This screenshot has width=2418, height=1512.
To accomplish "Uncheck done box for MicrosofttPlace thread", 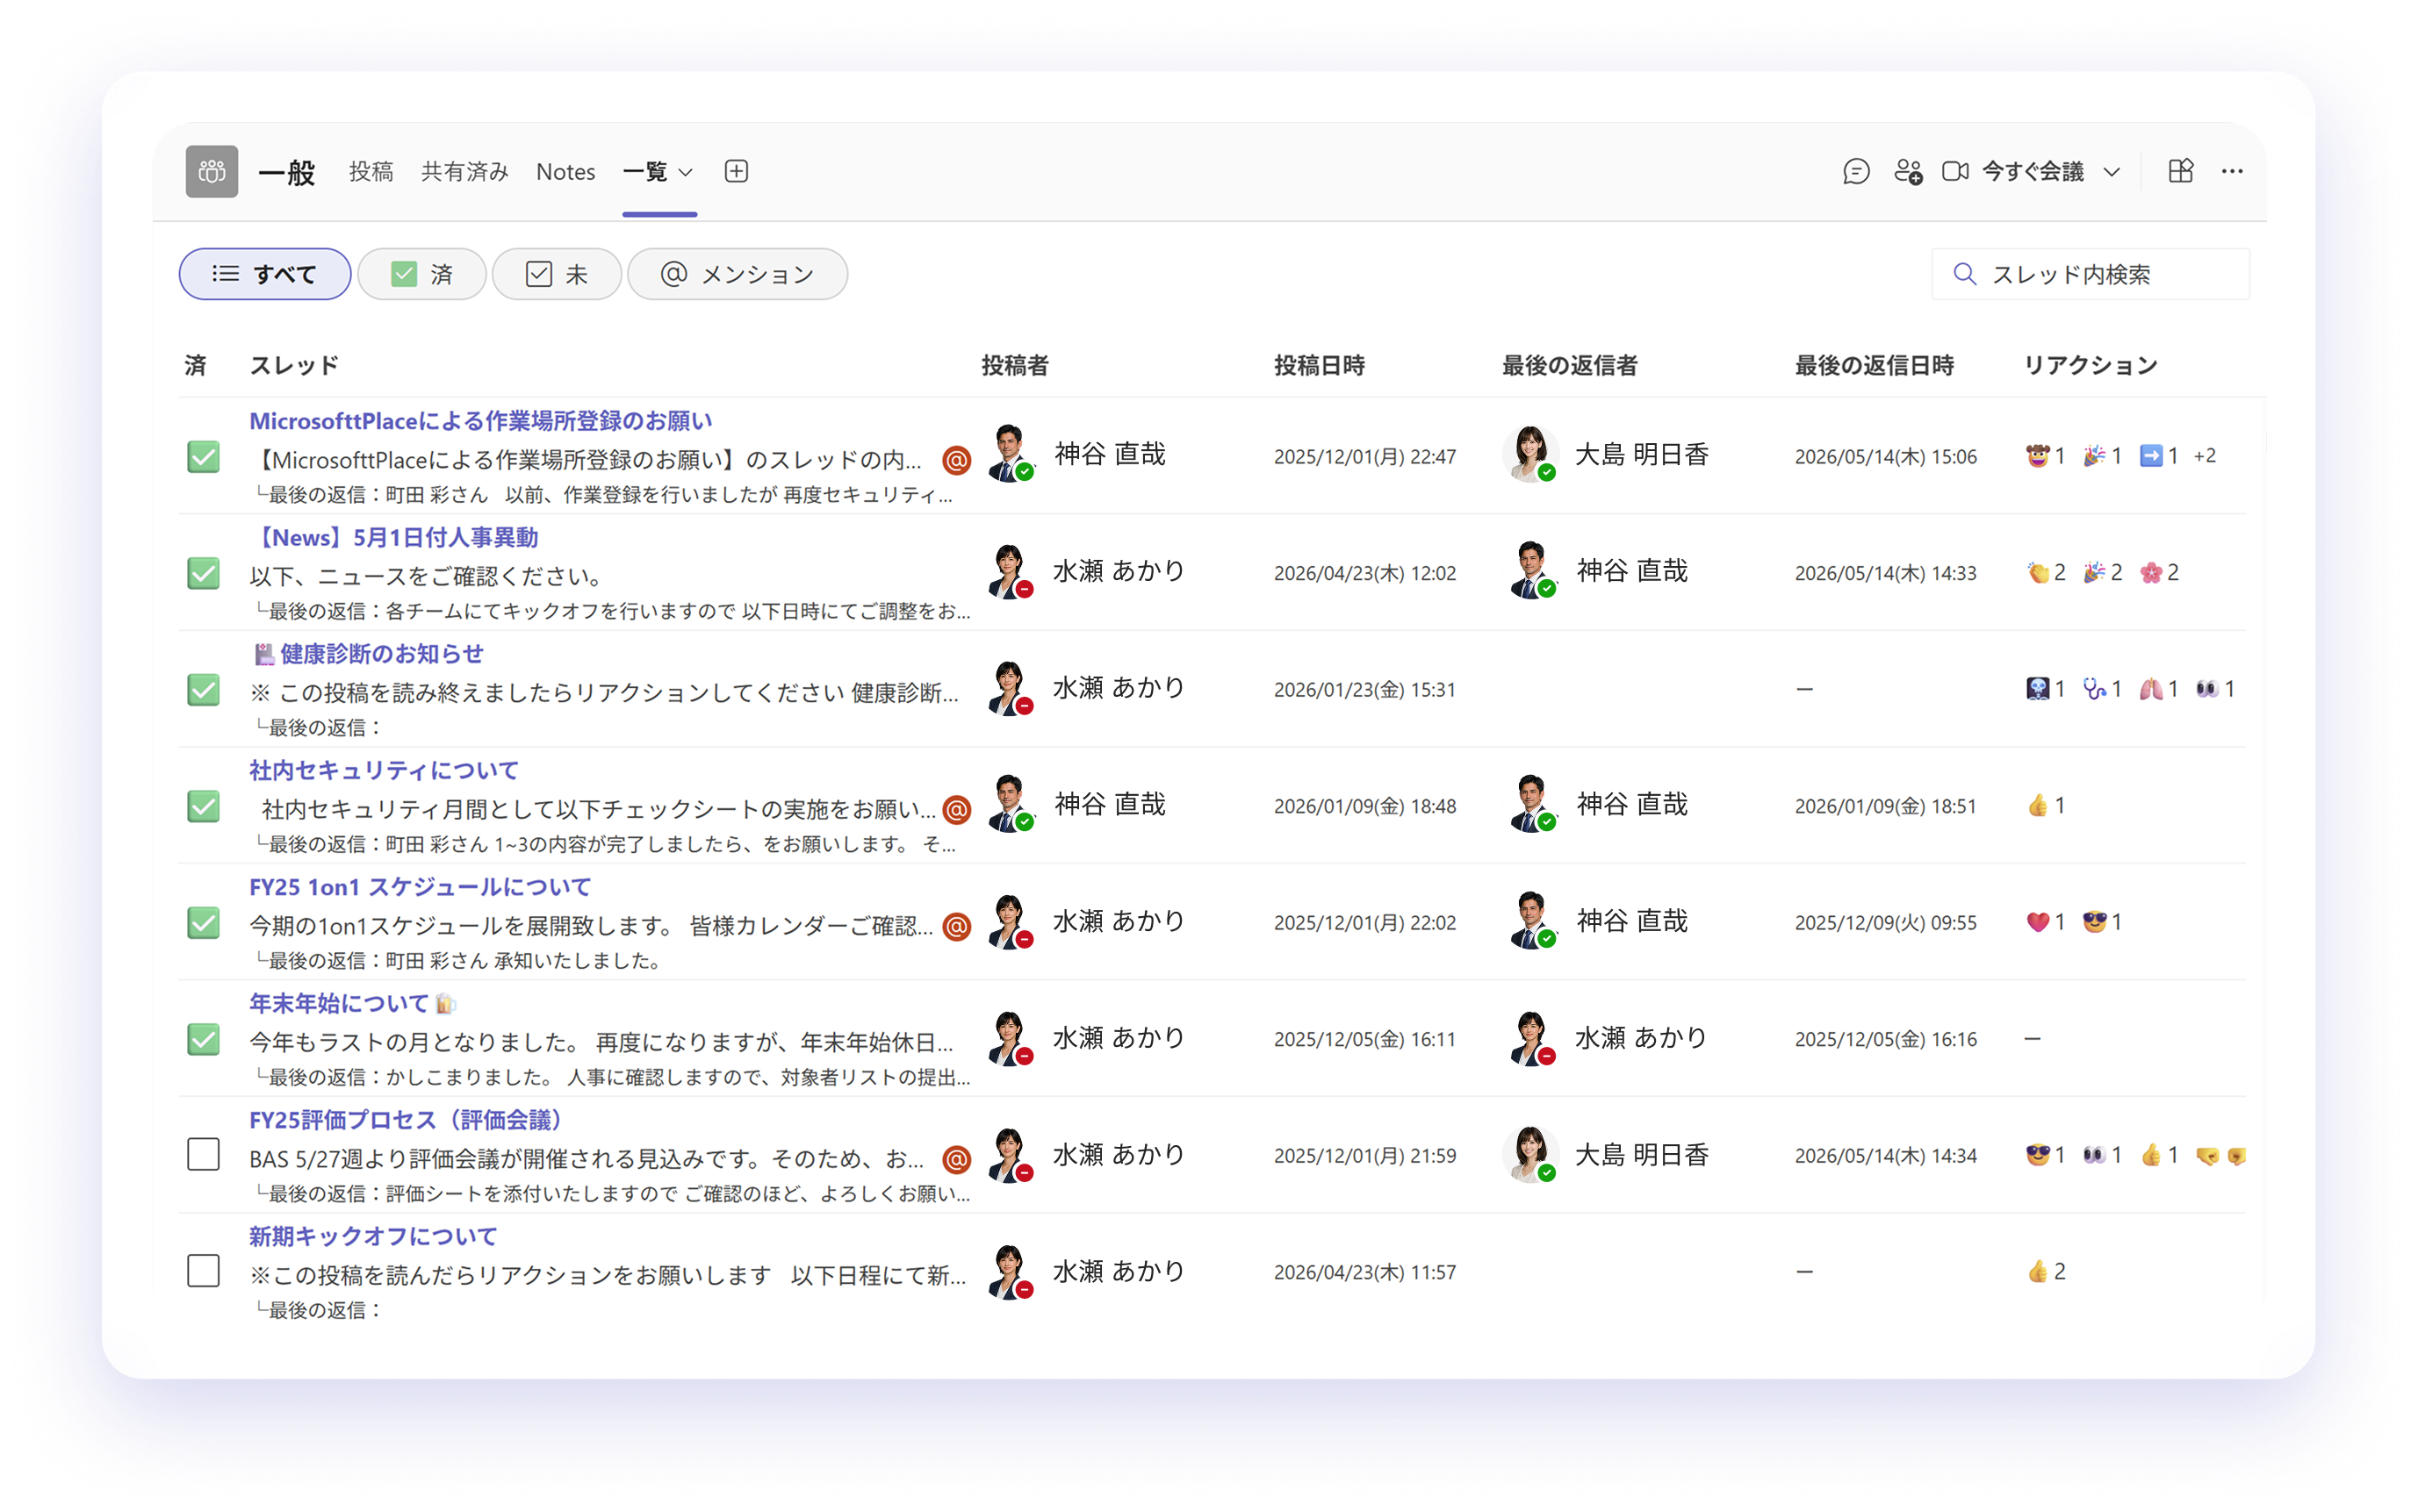I will 203,456.
